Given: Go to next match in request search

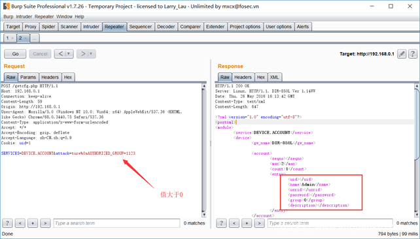Looking at the screenshot, I should pyautogui.click(x=45, y=223).
